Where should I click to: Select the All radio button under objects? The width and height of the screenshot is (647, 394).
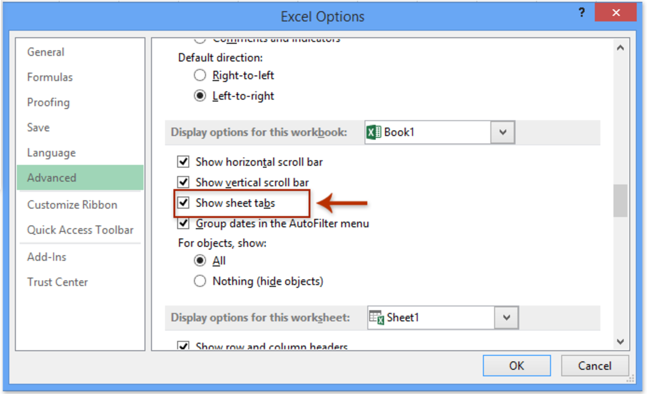coord(200,260)
